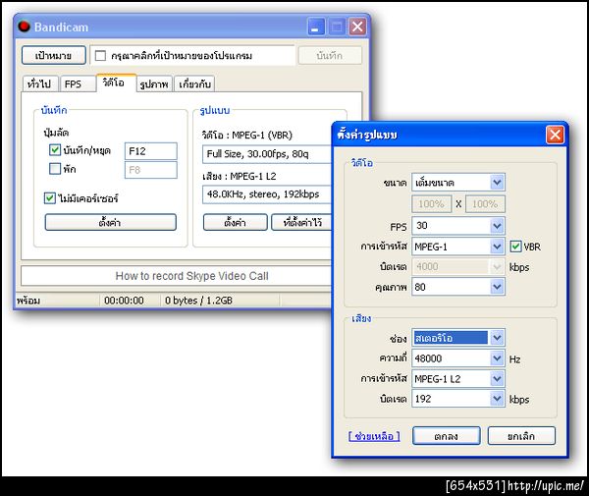This screenshot has width=589, height=496.
Task: Enable the พัก pause hotkey checkbox
Action: pyautogui.click(x=55, y=169)
